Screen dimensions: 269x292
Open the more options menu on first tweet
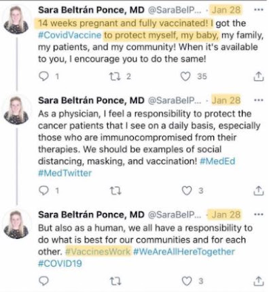coord(259,10)
